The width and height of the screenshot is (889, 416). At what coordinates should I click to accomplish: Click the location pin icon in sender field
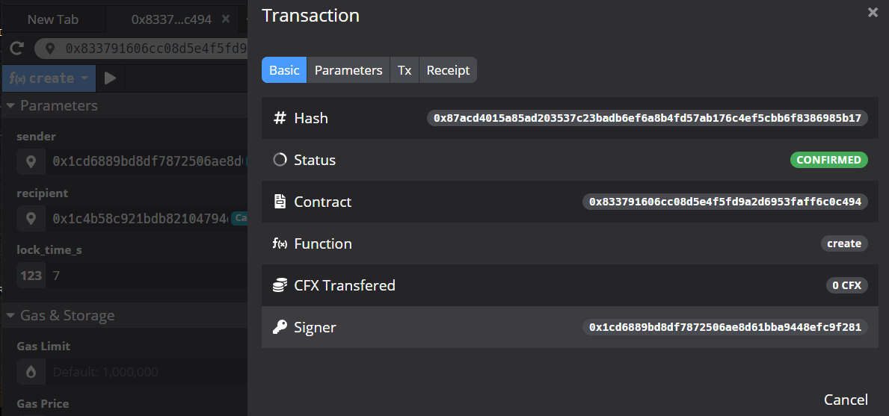click(x=31, y=161)
